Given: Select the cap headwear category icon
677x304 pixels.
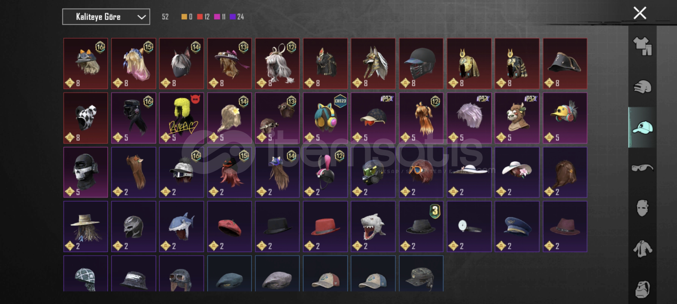Looking at the screenshot, I should (x=642, y=127).
